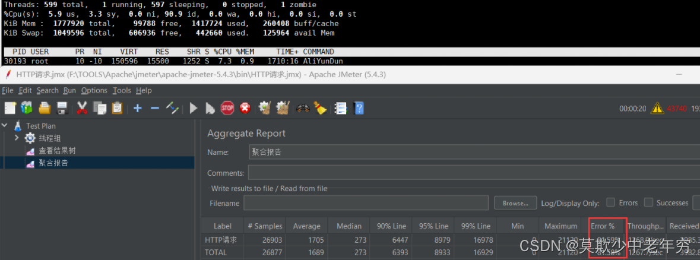Open the Search menu
Image resolution: width=700 pixels, height=260 pixels.
pyautogui.click(x=47, y=91)
